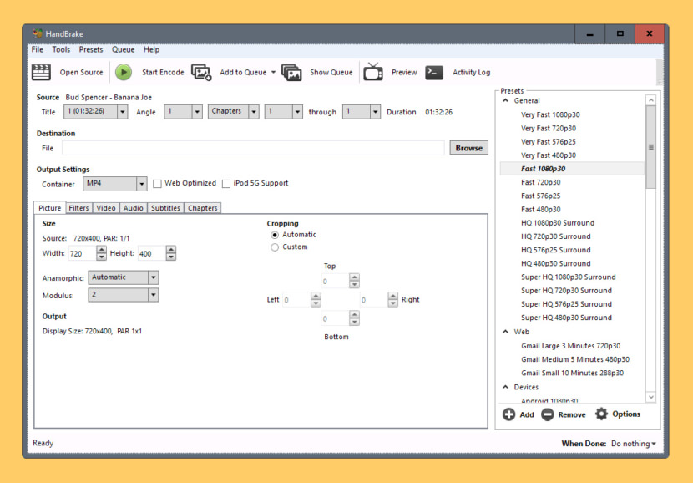Click the green Start Encode play icon

124,72
